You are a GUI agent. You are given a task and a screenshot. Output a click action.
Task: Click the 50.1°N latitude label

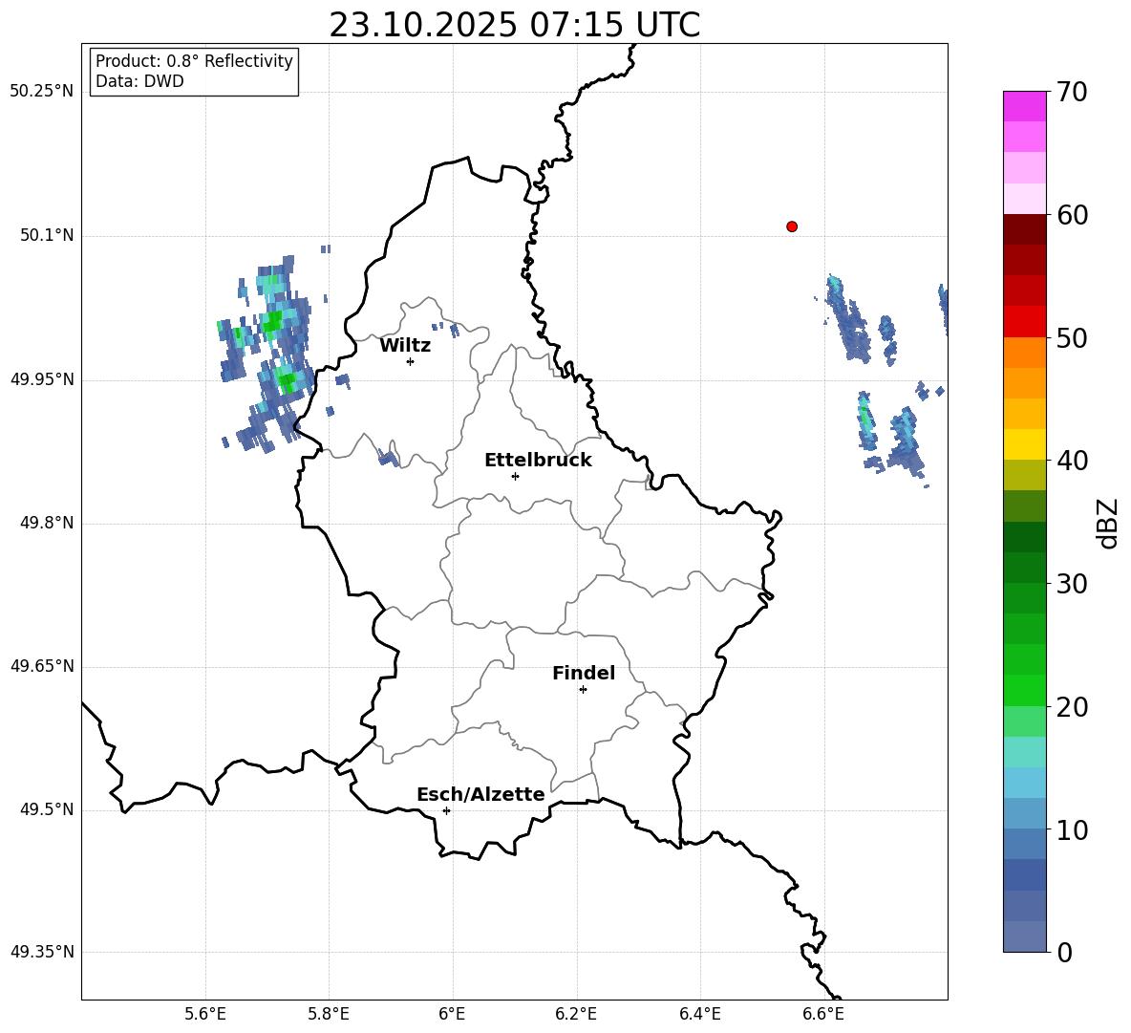coord(47,235)
